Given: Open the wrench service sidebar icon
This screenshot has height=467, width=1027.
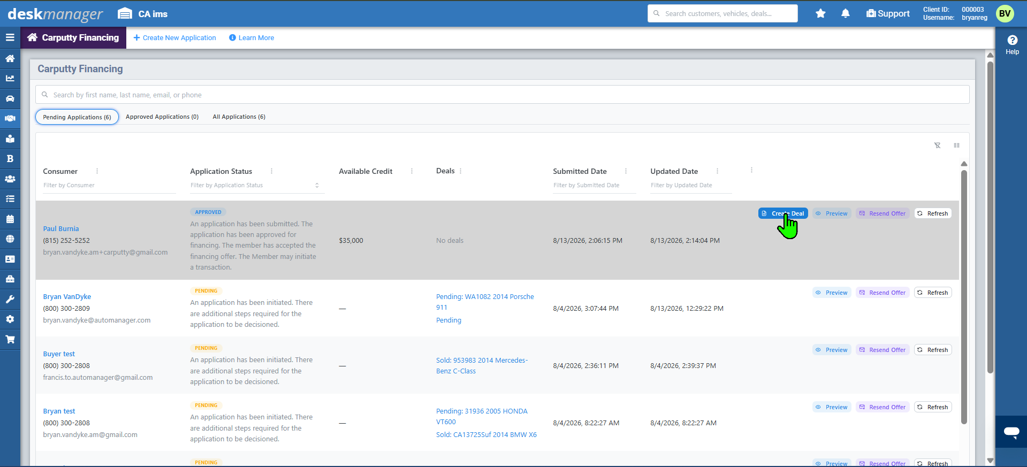Looking at the screenshot, I should 10,299.
